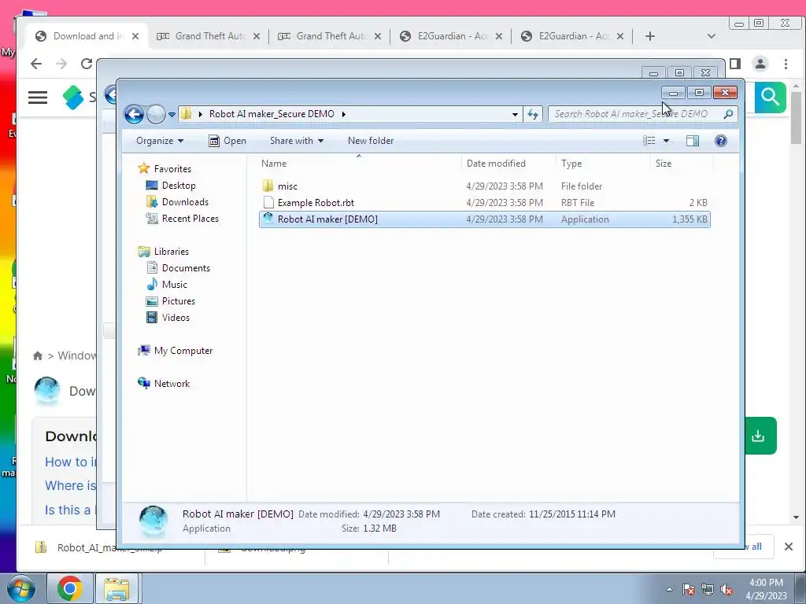Expand the breadcrumb arrow after folder name
Image resolution: width=806 pixels, height=604 pixels.
coord(343,114)
